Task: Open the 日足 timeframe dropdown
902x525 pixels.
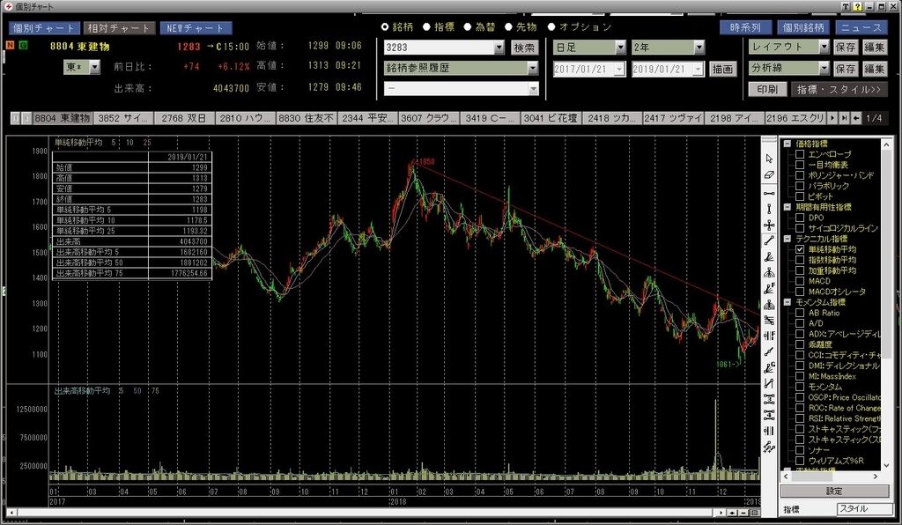Action: [x=620, y=48]
